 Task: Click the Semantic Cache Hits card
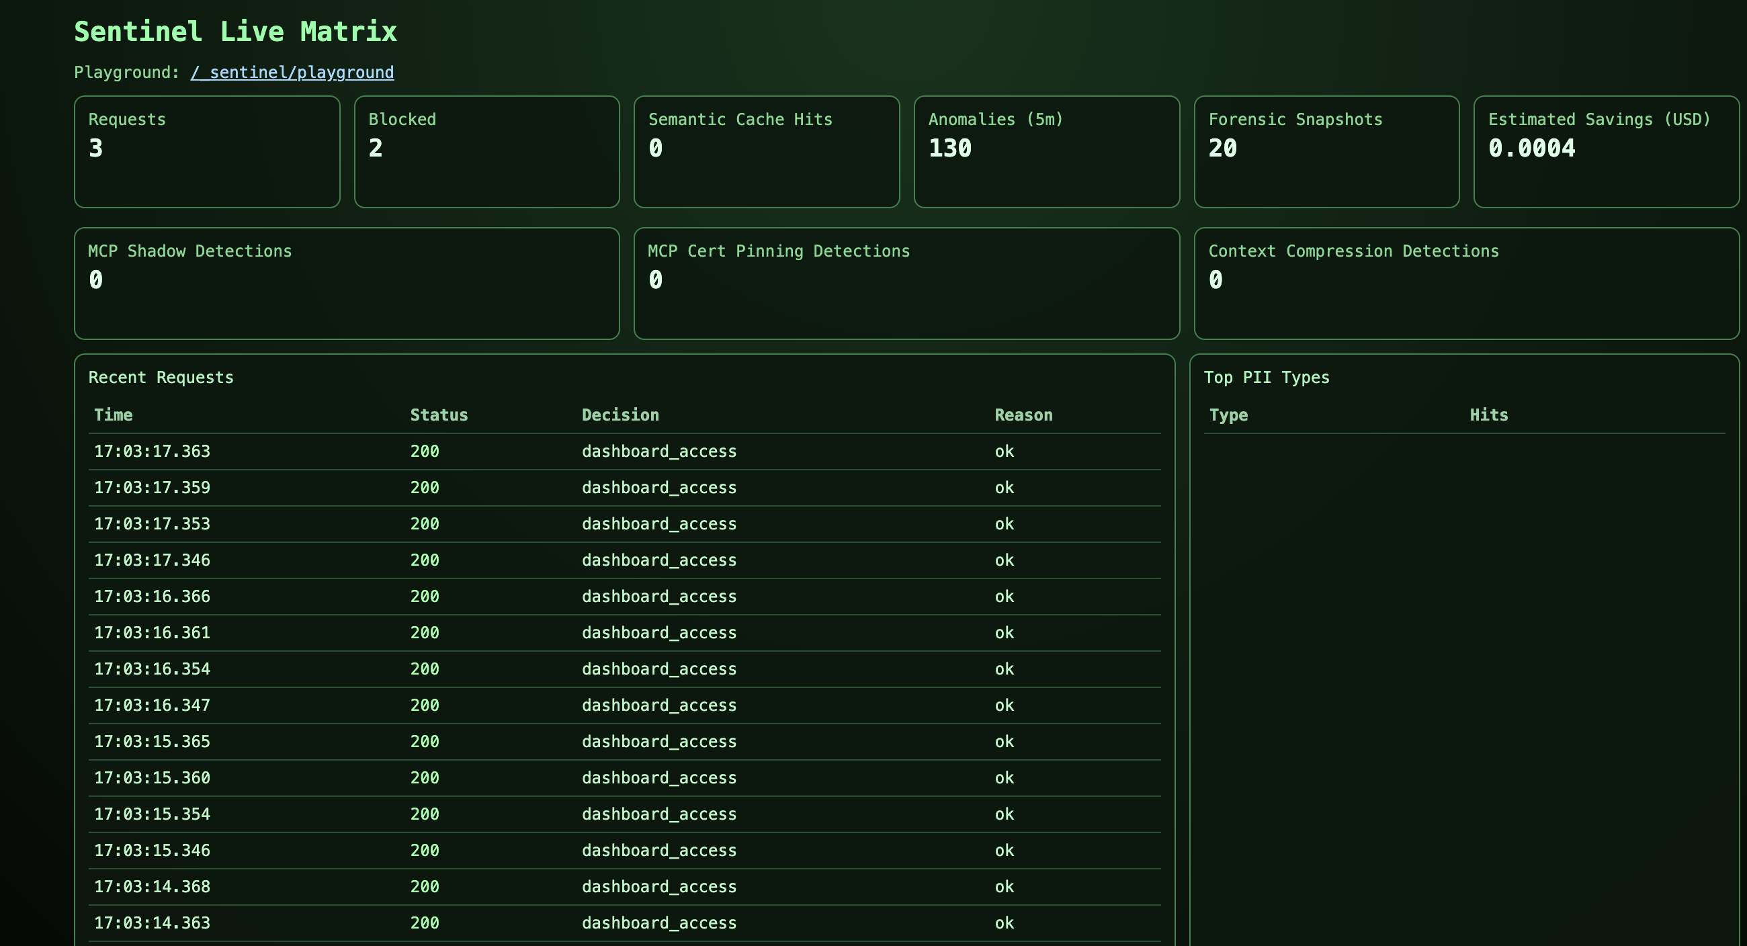pos(767,151)
